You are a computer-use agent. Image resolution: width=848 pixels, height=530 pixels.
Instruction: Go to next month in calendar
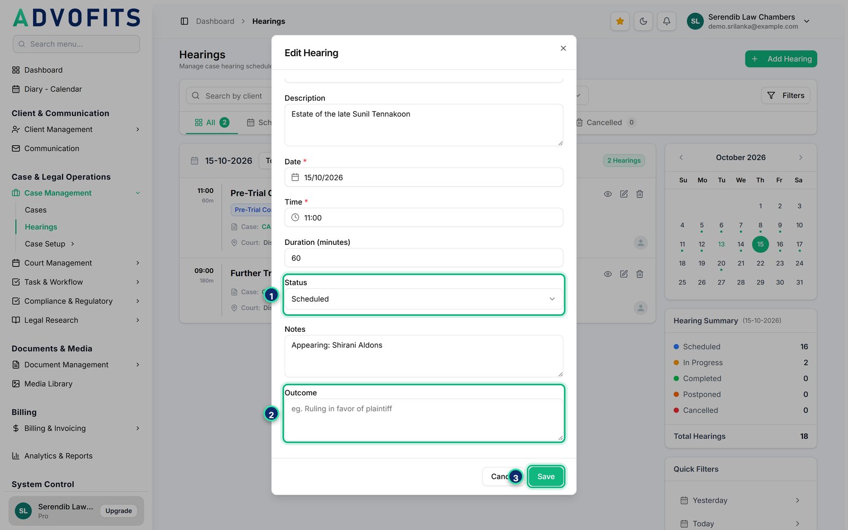coord(801,157)
